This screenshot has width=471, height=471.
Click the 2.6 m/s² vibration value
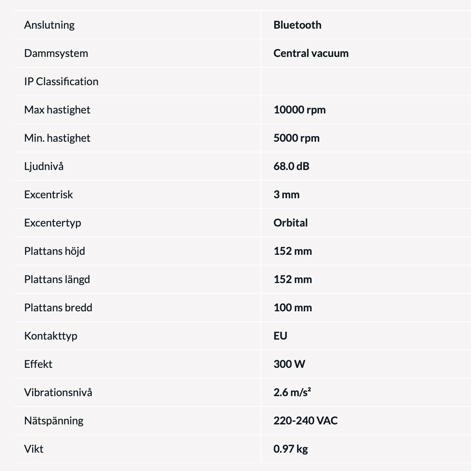click(292, 392)
